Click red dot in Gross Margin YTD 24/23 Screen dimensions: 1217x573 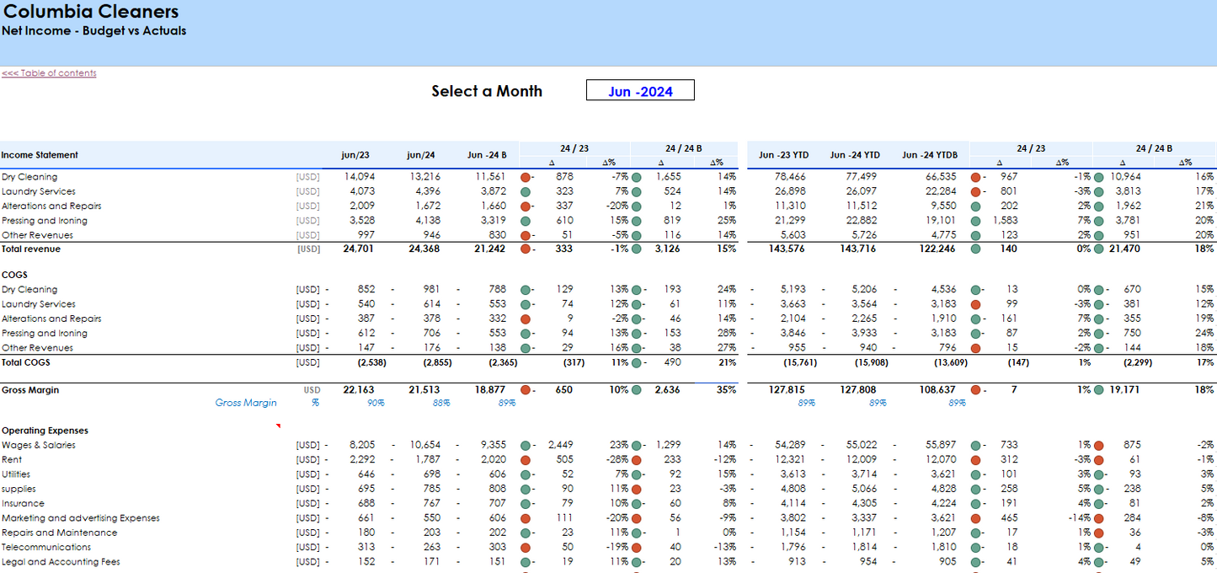tap(975, 390)
